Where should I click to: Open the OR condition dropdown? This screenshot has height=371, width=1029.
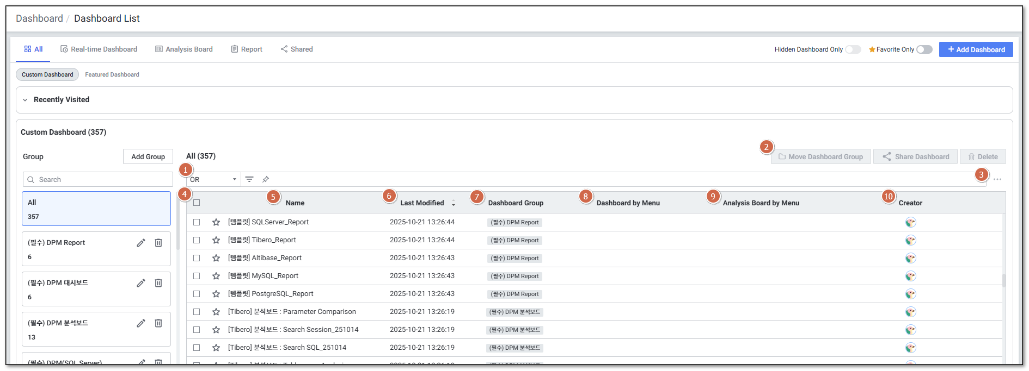213,179
